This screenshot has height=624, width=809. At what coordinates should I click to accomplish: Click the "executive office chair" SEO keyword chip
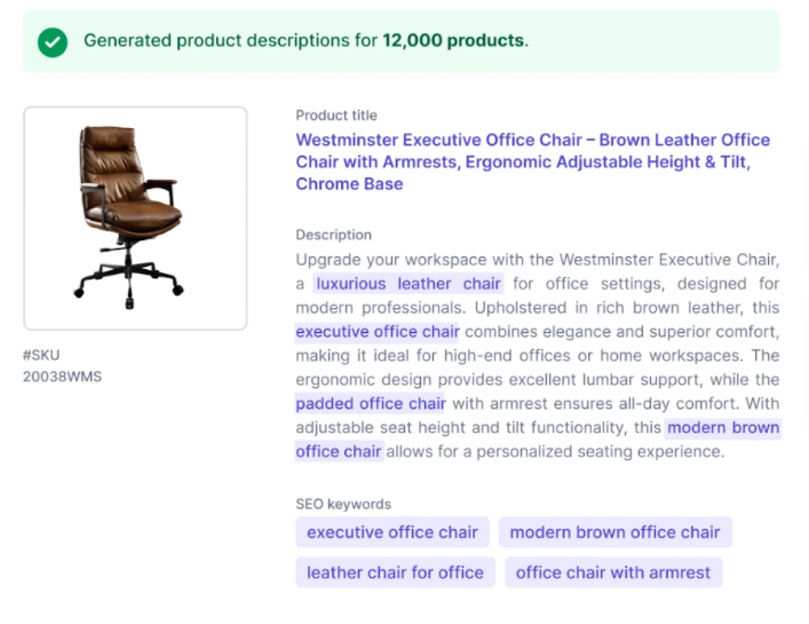coord(392,532)
